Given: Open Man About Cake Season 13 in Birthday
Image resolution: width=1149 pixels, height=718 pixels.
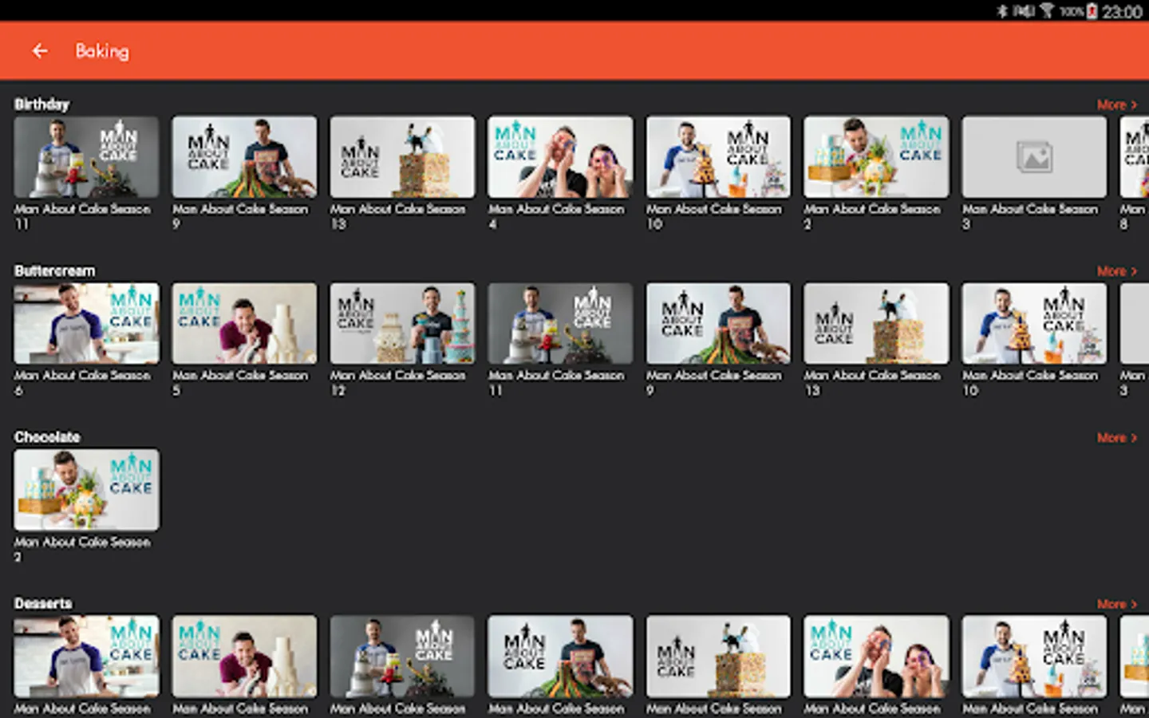Looking at the screenshot, I should point(402,157).
